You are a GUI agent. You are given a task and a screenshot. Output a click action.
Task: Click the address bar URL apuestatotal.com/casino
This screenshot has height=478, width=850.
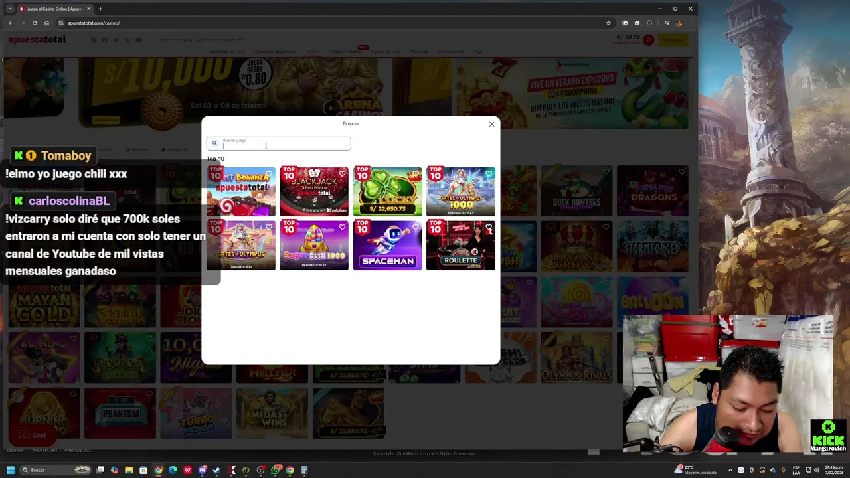[94, 23]
